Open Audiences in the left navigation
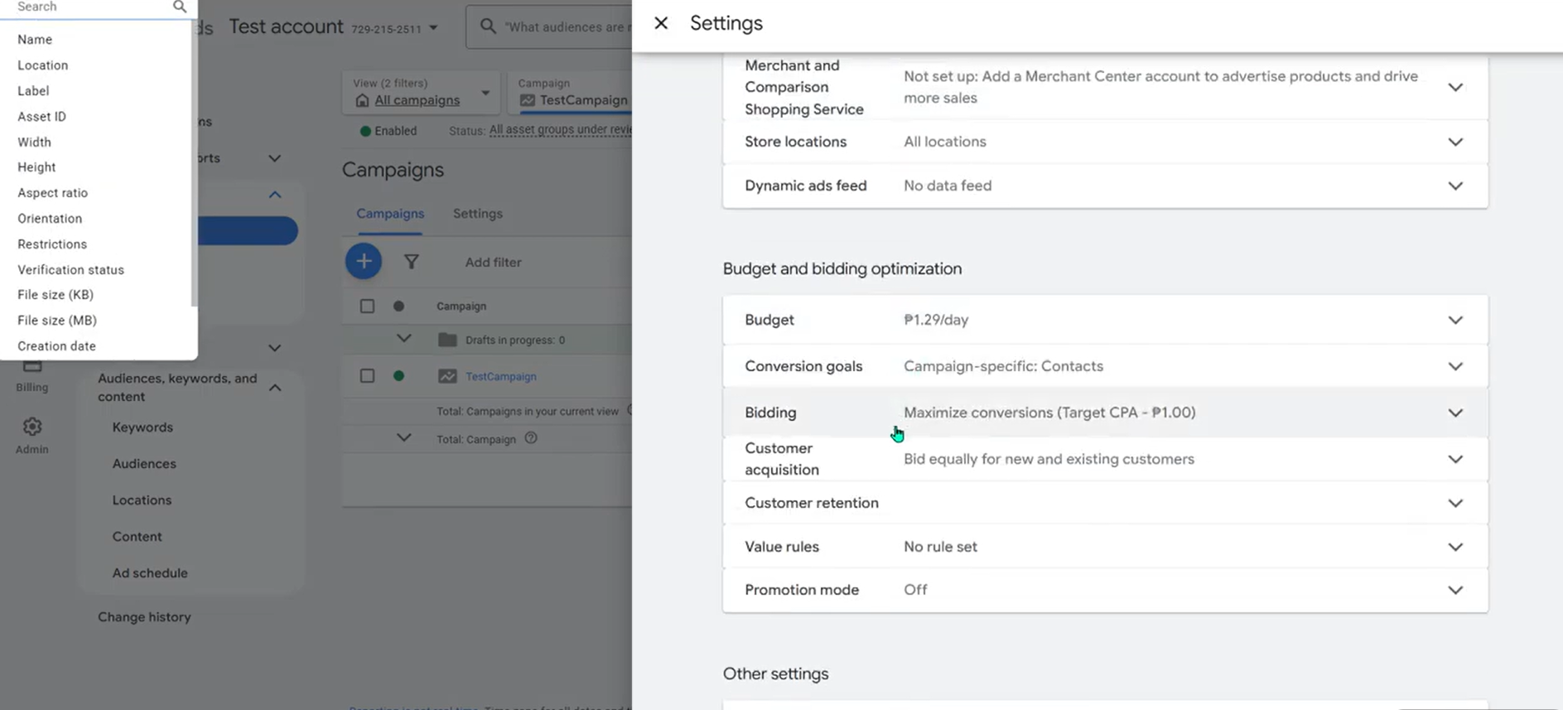The height and width of the screenshot is (710, 1563). coord(144,464)
